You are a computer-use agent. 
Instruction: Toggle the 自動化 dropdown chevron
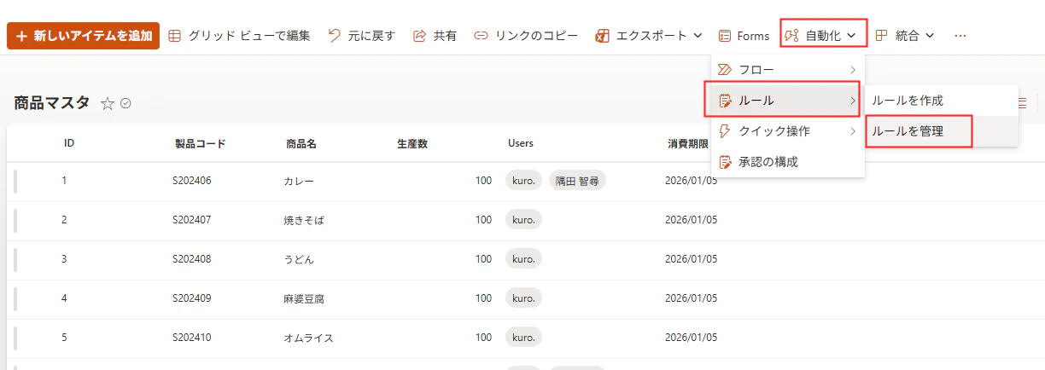coord(851,36)
